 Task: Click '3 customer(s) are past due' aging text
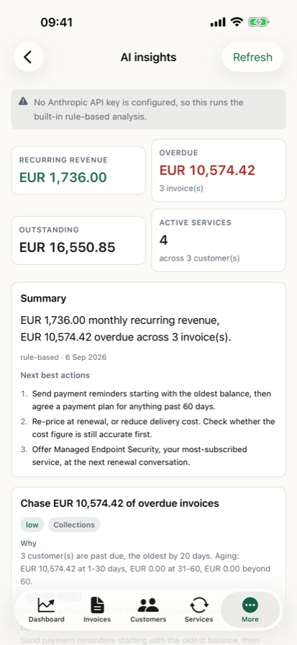[x=146, y=569]
